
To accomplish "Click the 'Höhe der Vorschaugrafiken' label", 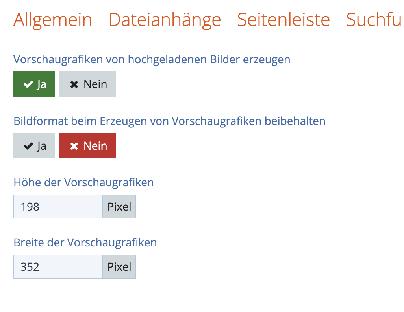I will click(x=83, y=182).
